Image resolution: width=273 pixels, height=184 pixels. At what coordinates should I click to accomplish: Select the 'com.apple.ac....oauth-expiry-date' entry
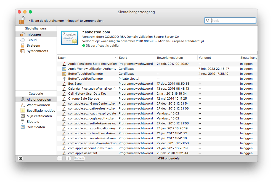pyautogui.click(x=157, y=113)
